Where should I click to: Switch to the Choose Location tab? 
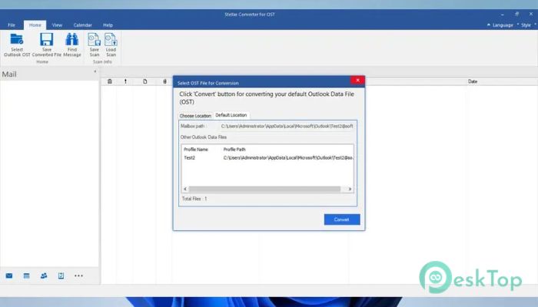(195, 116)
